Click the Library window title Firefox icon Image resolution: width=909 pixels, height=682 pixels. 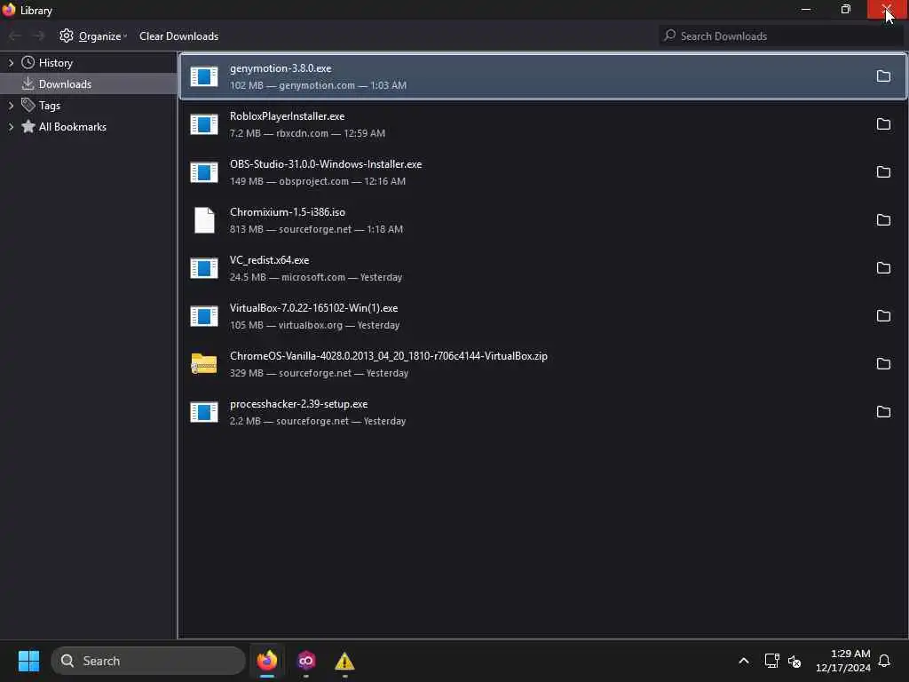point(9,10)
